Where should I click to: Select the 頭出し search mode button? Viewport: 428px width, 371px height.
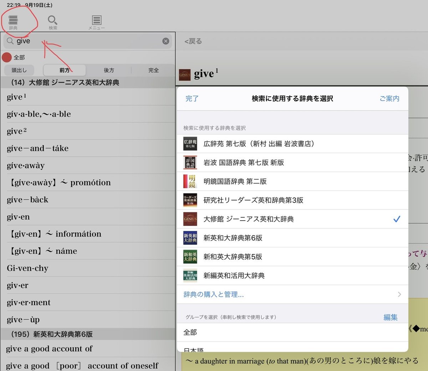pos(19,70)
